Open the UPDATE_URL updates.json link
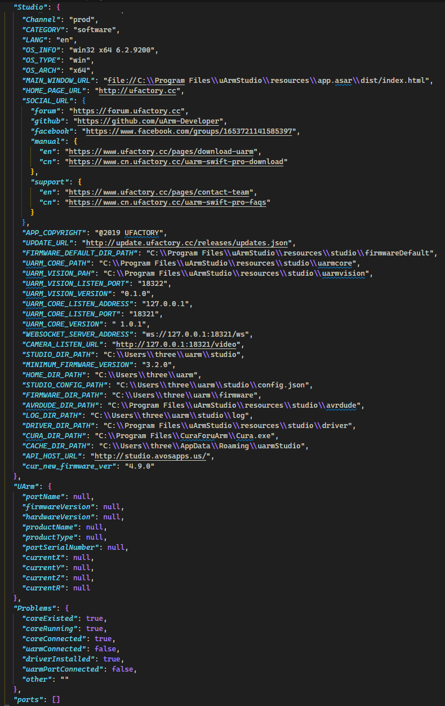Screen dimensions: 445x706 187,242
